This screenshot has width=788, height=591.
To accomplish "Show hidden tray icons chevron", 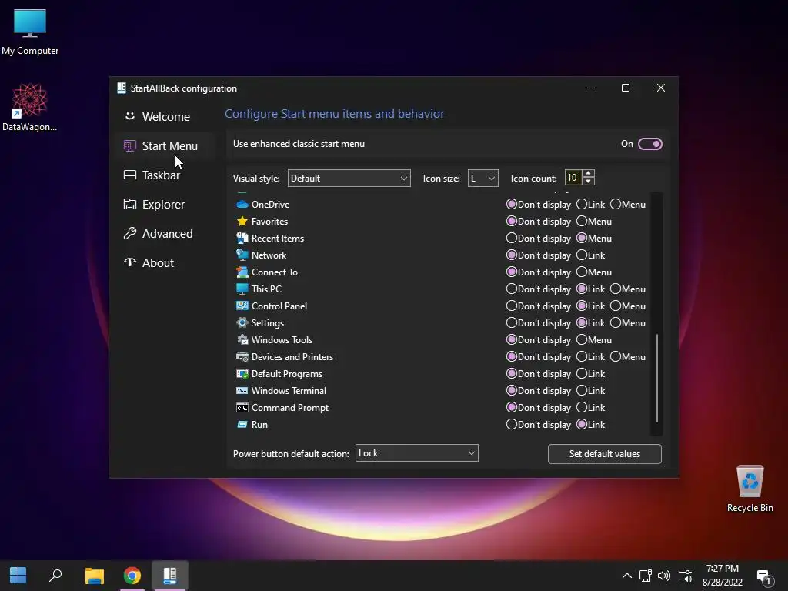I will pos(626,576).
